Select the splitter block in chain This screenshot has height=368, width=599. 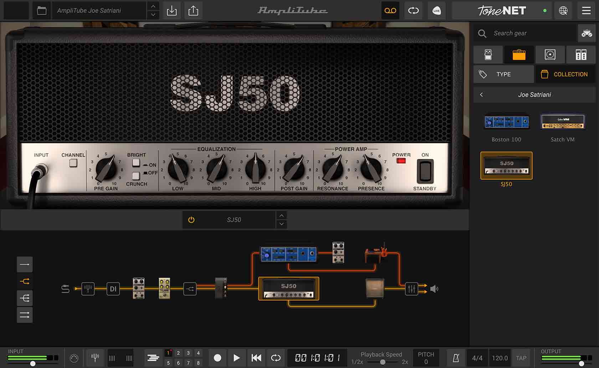(x=190, y=289)
